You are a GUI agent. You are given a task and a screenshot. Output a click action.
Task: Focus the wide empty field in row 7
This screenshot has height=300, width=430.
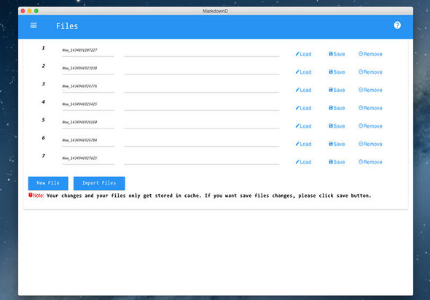(x=202, y=159)
